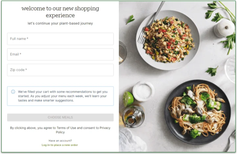Click the Have an account? text

(x=60, y=141)
